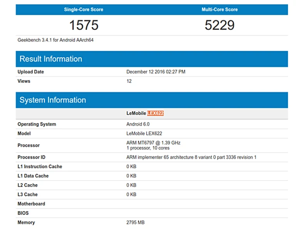Click the Single-Core Score header
Screen dimensions: 306x229
(84, 10)
